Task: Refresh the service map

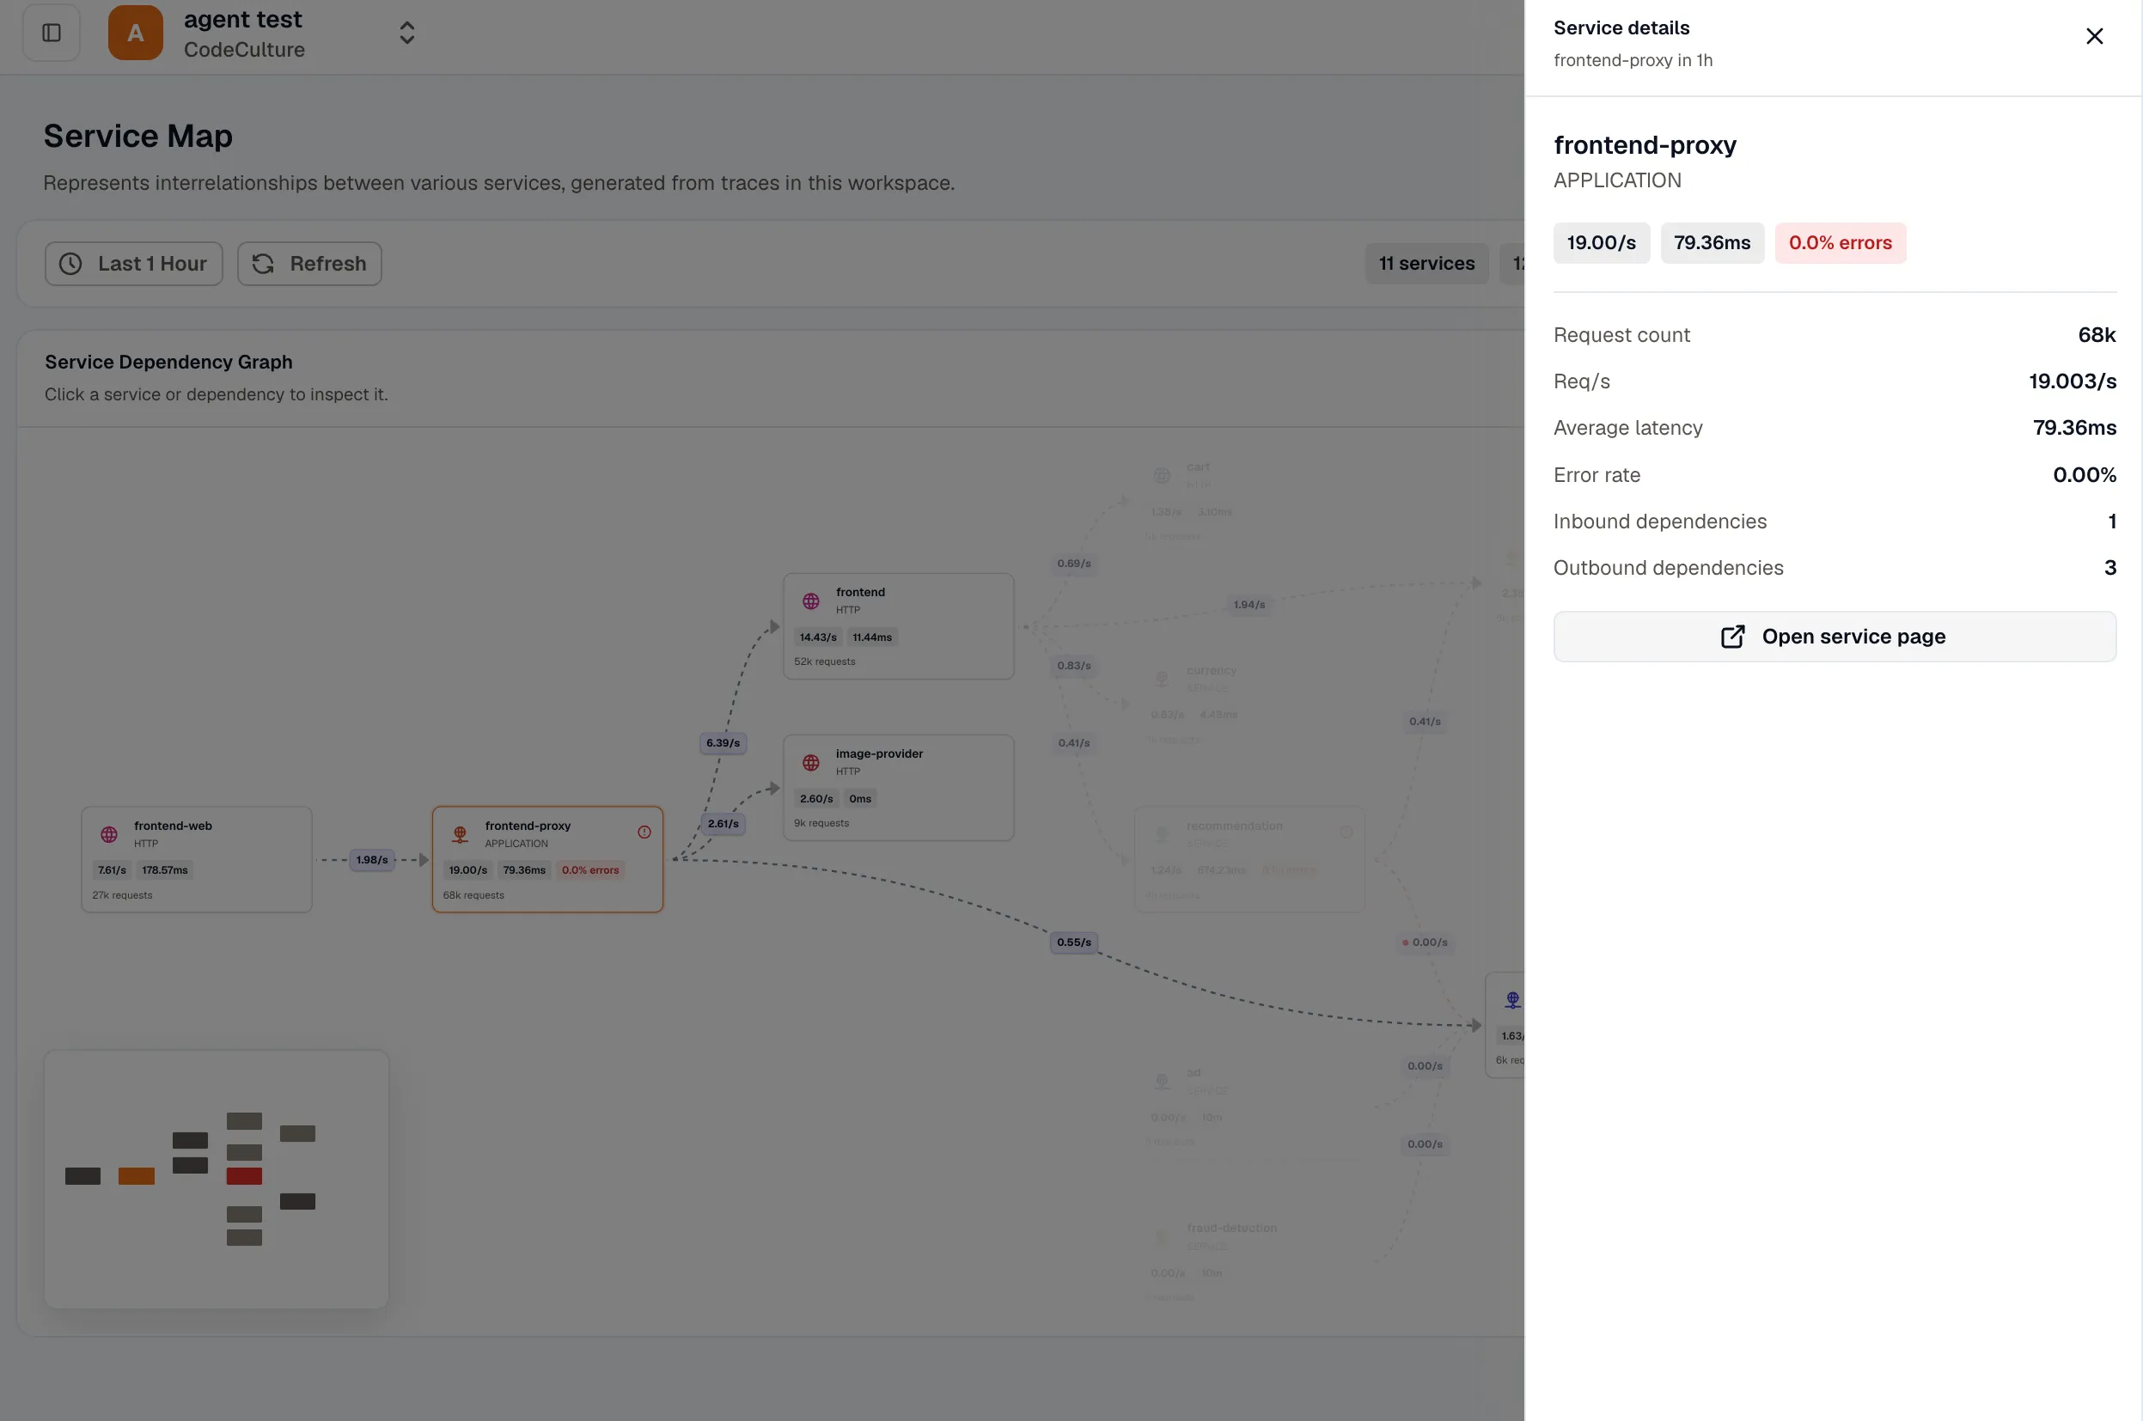Action: (x=309, y=264)
